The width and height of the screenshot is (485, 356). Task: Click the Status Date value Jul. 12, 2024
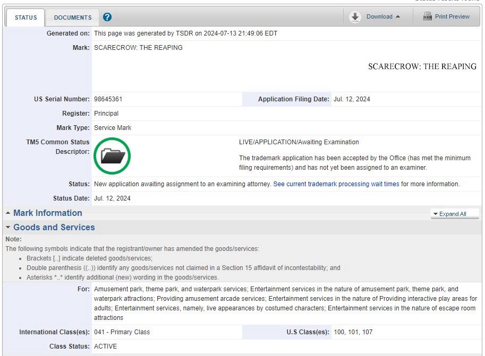click(x=112, y=198)
